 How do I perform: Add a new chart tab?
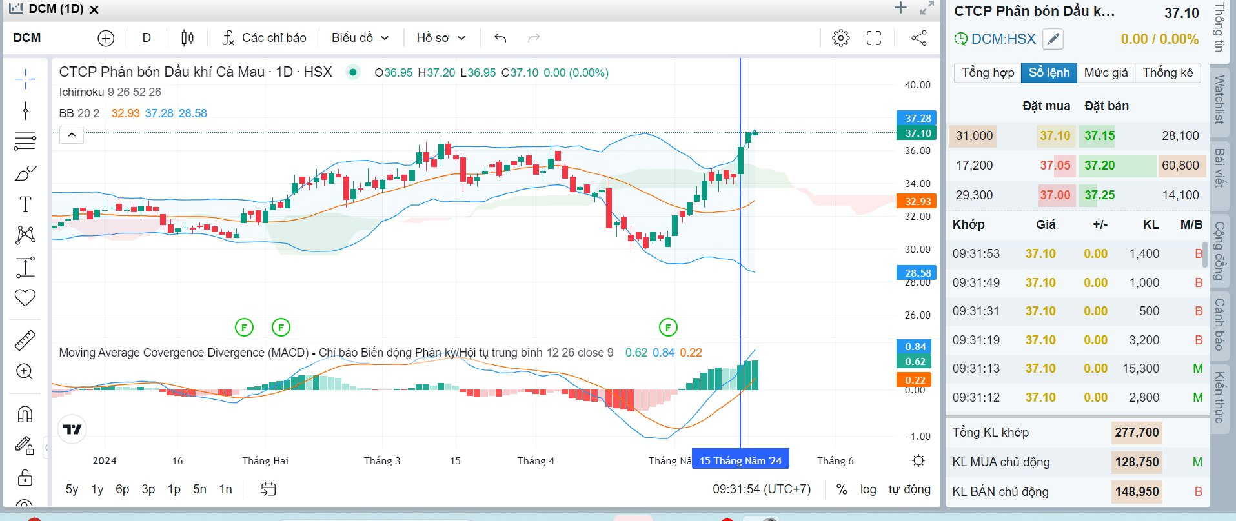(900, 8)
